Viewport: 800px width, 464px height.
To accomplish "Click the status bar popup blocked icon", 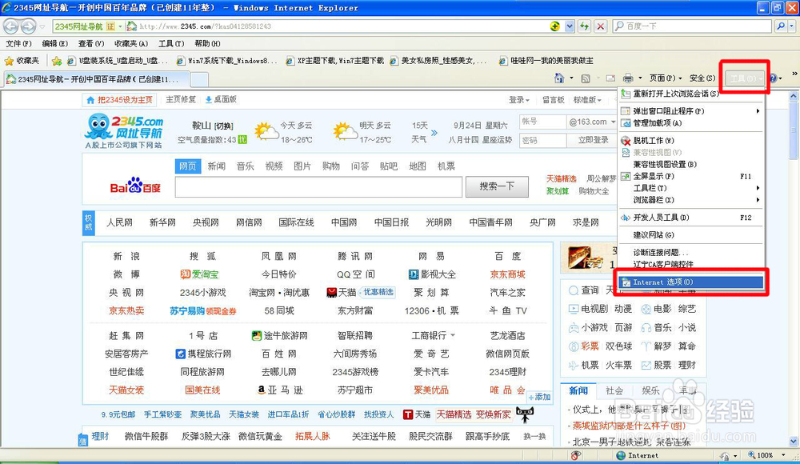I will pos(575,455).
